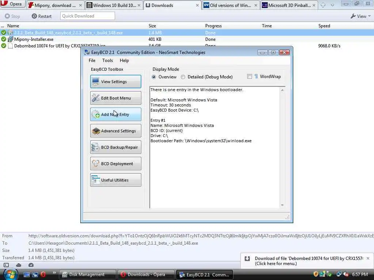374x280 pixels.
Task: Open the Windows Start orb
Action: 11,275
